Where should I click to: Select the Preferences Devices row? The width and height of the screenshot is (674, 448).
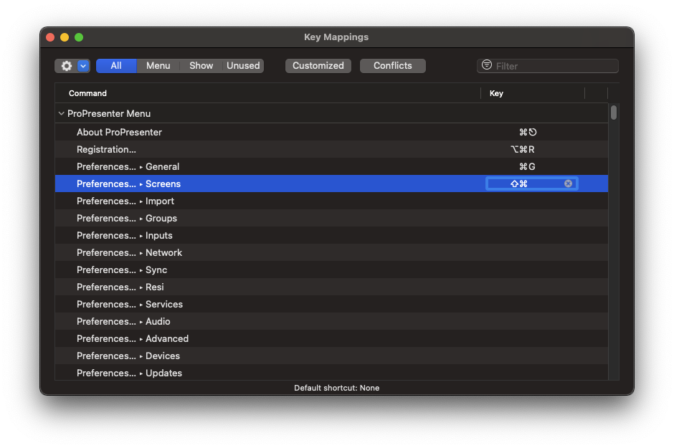pos(331,356)
